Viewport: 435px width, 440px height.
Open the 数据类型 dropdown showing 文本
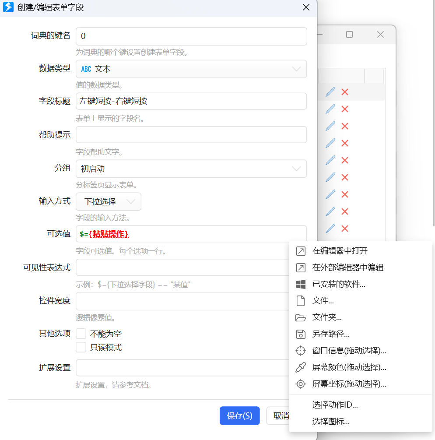pos(191,69)
